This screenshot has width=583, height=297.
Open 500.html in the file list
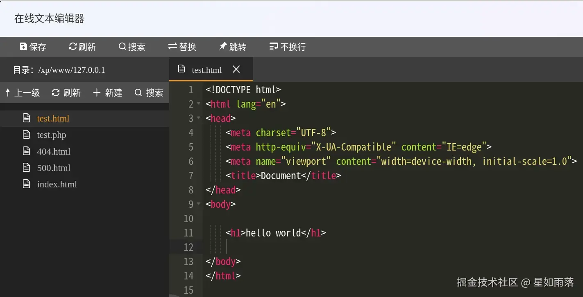pyautogui.click(x=54, y=168)
